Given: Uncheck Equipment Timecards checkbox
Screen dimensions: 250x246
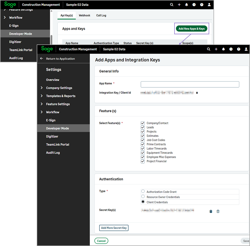Looking at the screenshot, I should (x=143, y=153).
